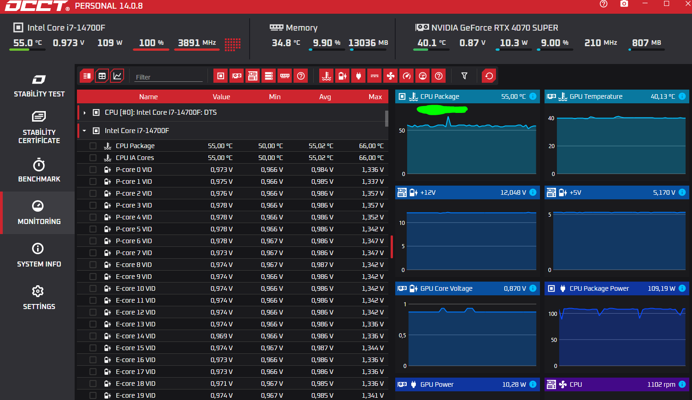Click the sensor table vertical scrollbar
This screenshot has width=692, height=400.
pos(387,118)
